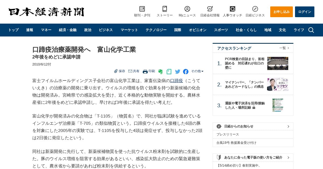Open the 国際 section
The image size is (323, 169).
[178, 30]
